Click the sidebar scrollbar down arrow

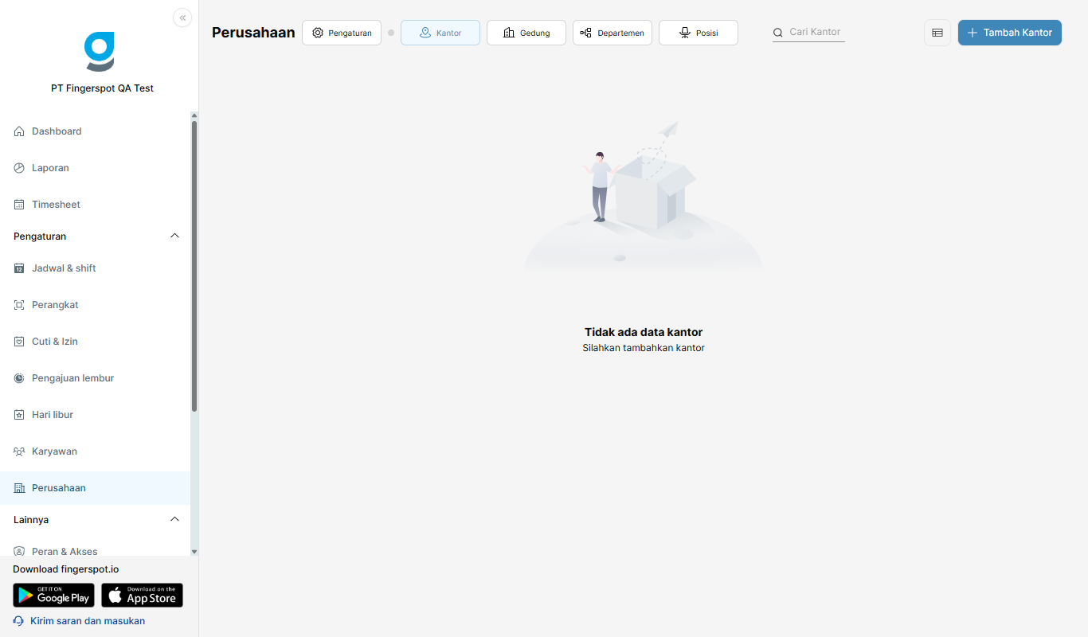(194, 551)
